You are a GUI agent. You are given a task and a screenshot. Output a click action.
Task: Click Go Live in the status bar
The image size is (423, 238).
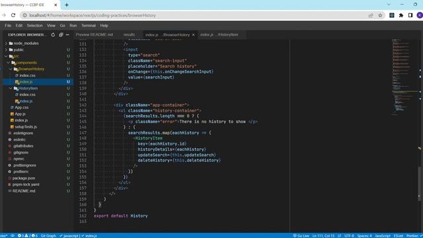pos(301,235)
